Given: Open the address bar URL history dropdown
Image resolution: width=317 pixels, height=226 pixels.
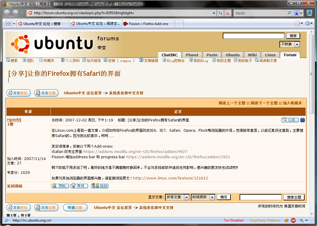Looking at the screenshot, I should 214,13.
